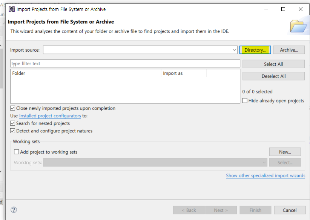Viewport: 310px width, 220px height.
Task: Enable Add project to working sets
Action: pos(16,152)
